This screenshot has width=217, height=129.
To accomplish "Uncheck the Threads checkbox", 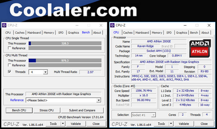I will pos(10,72).
